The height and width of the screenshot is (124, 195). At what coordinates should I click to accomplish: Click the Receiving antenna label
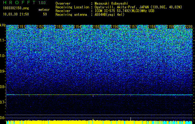pos(71,15)
